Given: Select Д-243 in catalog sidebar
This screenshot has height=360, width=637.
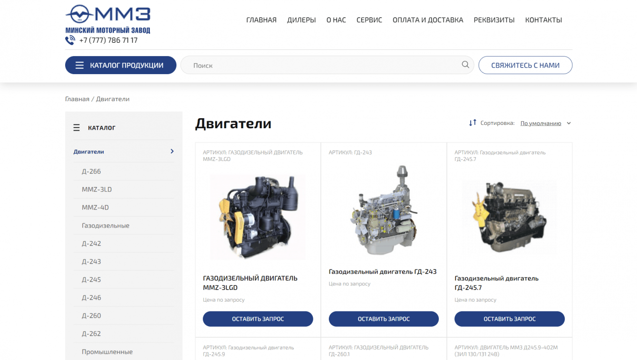Looking at the screenshot, I should pos(91,262).
